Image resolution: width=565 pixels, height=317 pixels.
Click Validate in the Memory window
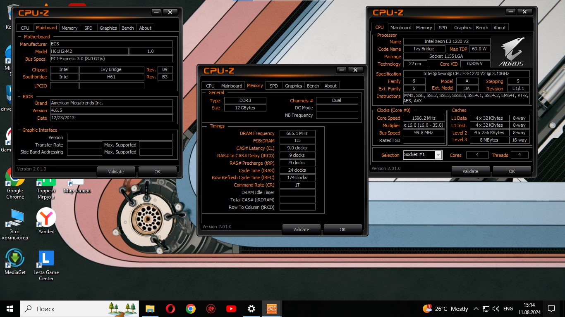[x=302, y=229]
